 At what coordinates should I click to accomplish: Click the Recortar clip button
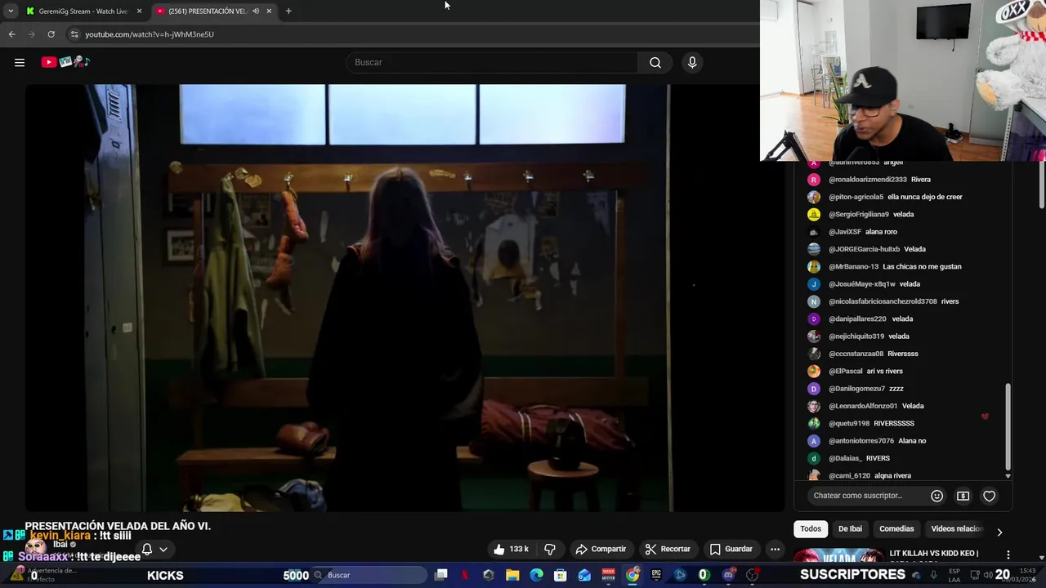coord(668,549)
